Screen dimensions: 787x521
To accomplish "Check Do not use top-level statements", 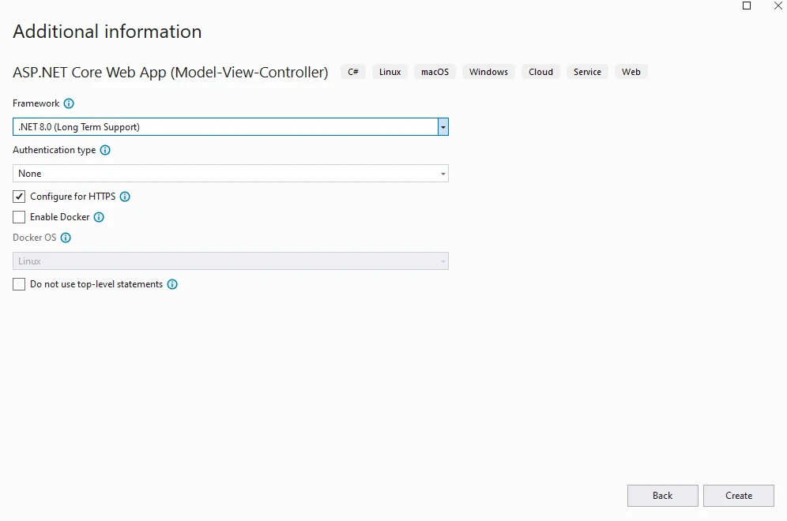I will point(20,284).
